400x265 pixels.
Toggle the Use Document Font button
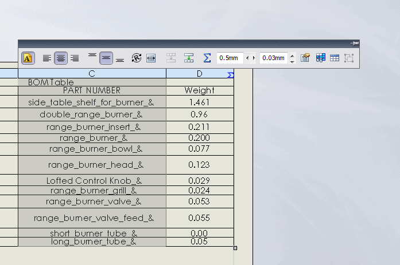(28, 58)
